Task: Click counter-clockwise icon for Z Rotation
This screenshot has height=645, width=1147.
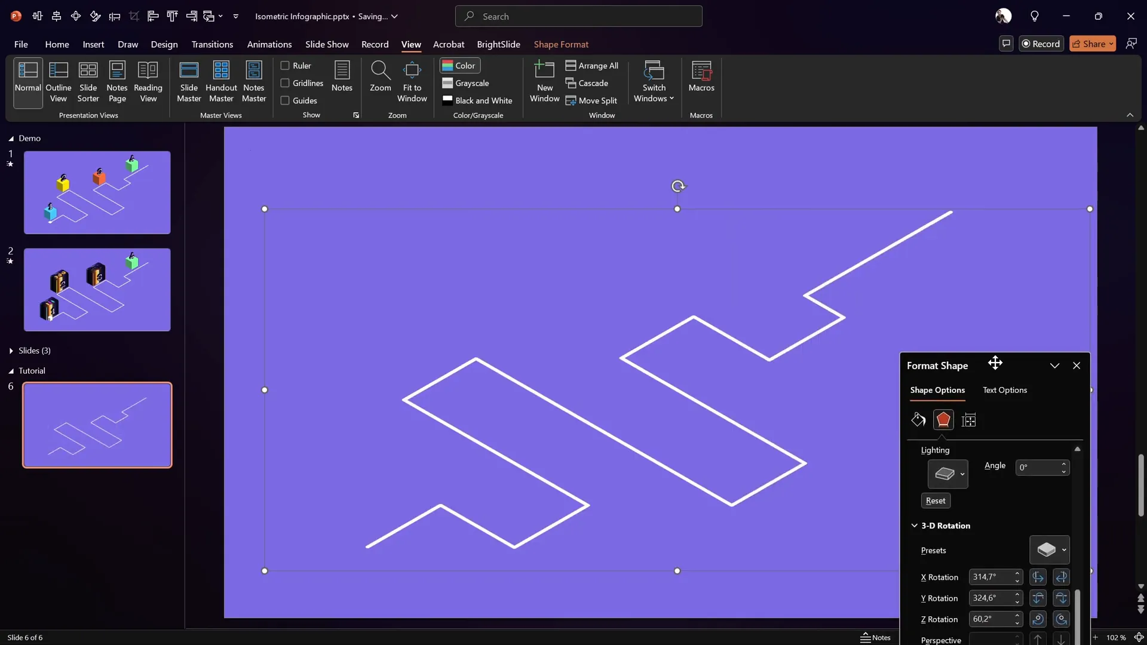Action: point(1061,619)
